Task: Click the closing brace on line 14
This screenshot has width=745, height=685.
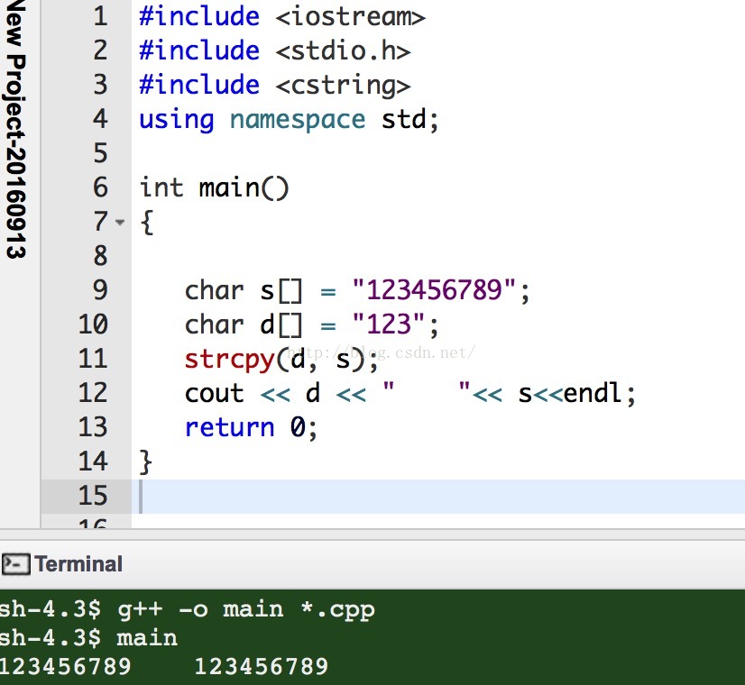Action: coord(145,461)
